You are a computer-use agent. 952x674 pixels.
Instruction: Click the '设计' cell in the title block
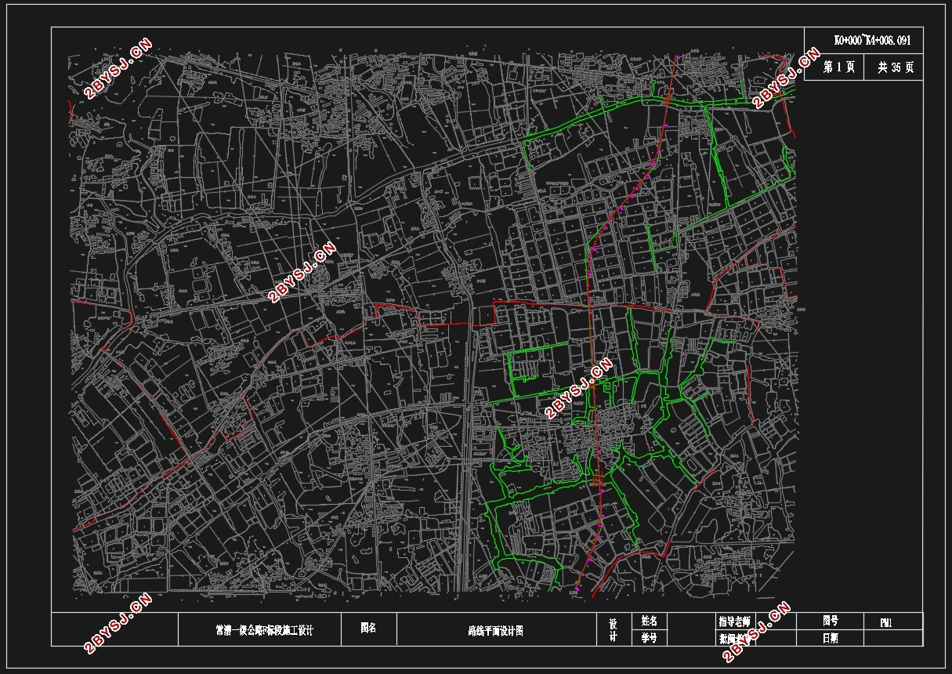tap(613, 630)
